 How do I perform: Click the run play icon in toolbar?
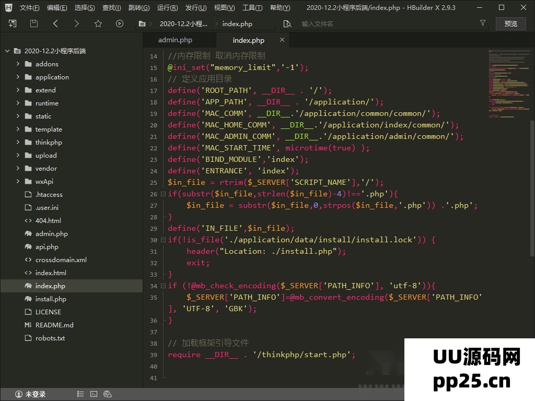120,23
